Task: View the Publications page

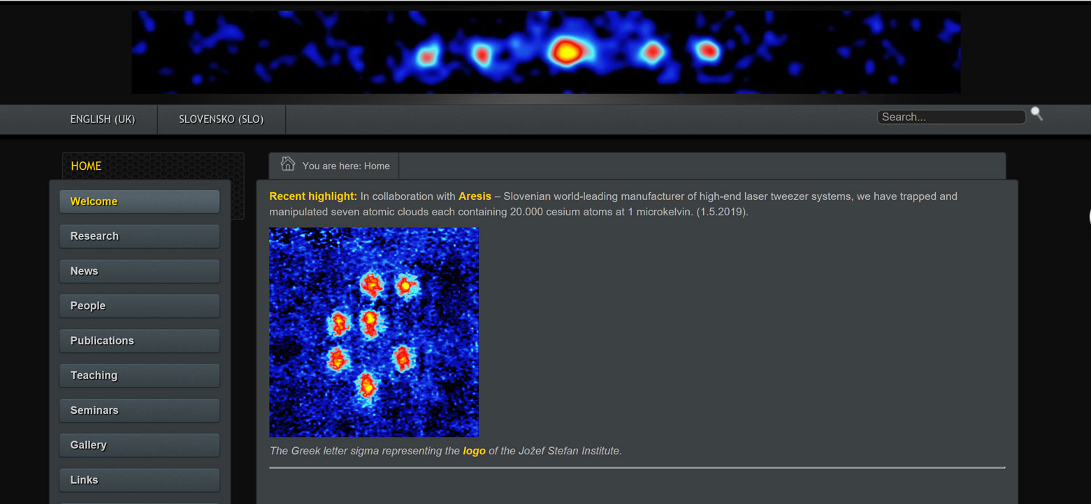Action: [140, 340]
